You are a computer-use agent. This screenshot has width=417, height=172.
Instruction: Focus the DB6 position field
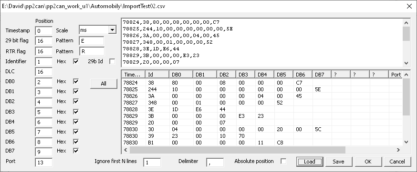43,142
